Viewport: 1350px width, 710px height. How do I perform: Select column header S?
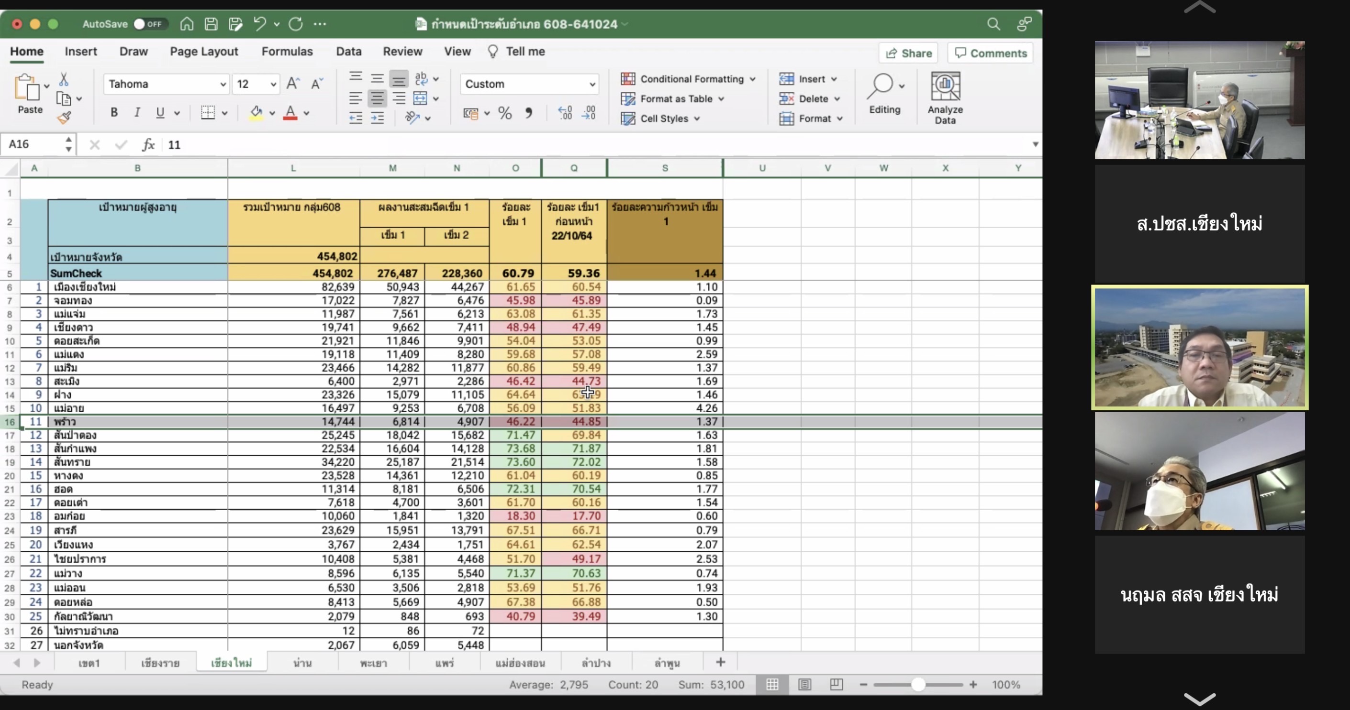(665, 168)
